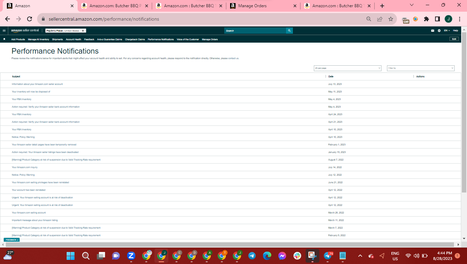Open 'Your inventory will now be disposed of' notification
The height and width of the screenshot is (264, 467).
31,92
